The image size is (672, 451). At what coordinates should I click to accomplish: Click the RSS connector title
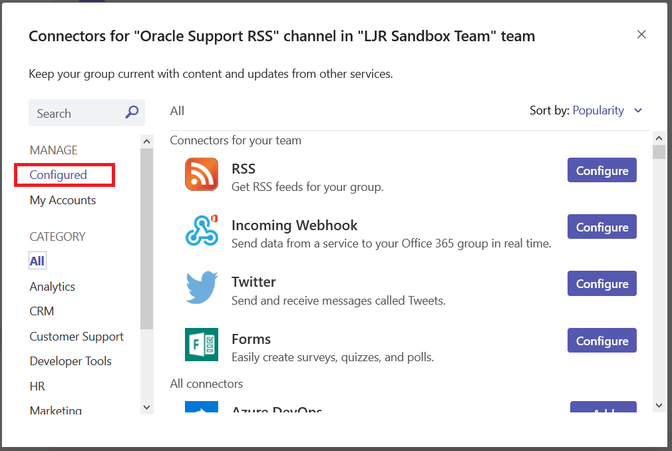click(244, 169)
